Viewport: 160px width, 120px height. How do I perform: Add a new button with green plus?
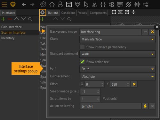tap(42, 19)
